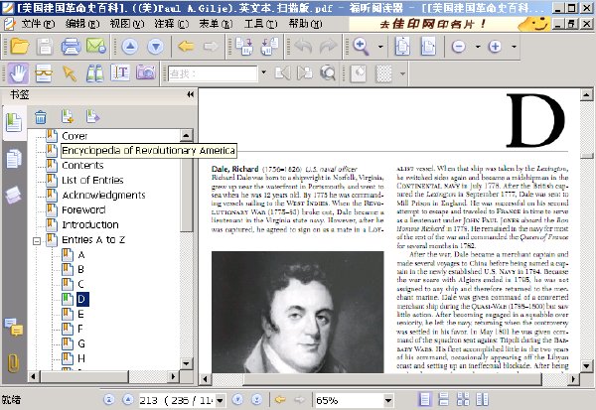Open the search field dropdown arrow
The image size is (596, 410).
[263, 72]
